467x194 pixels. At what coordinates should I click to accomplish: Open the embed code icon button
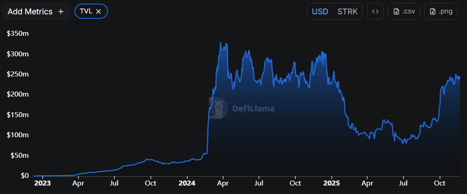375,12
